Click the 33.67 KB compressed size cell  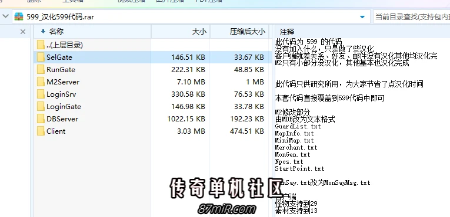249,57
